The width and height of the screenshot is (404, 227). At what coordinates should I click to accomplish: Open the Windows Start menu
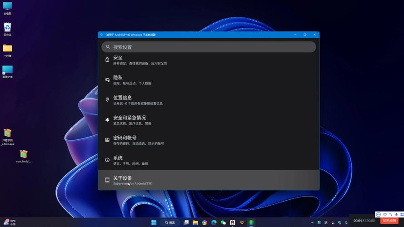(154, 222)
